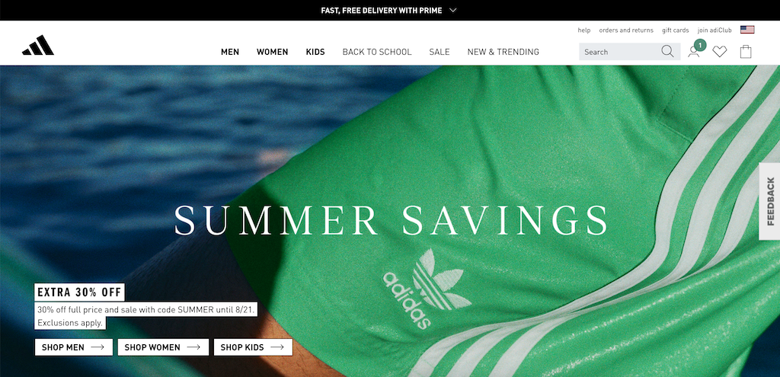The height and width of the screenshot is (377, 780).
Task: Open the KIDS navigation menu
Action: click(315, 52)
